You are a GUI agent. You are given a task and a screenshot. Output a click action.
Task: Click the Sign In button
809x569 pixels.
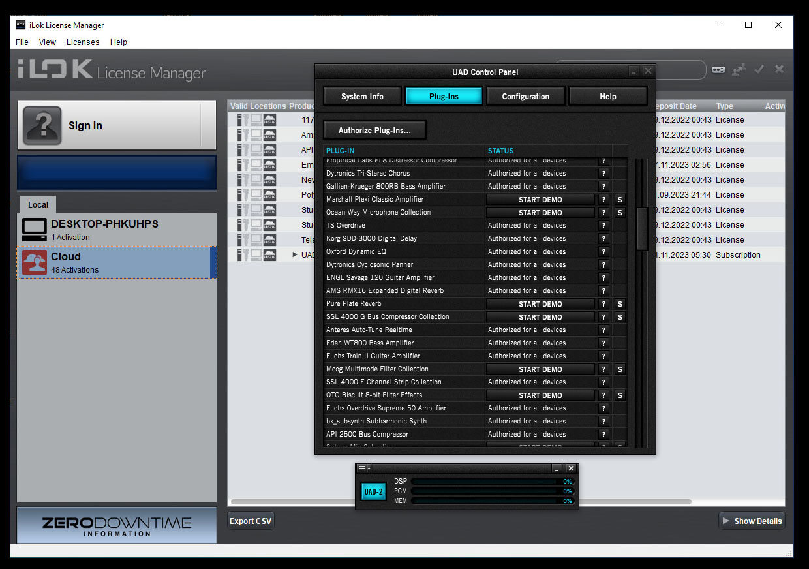[117, 126]
